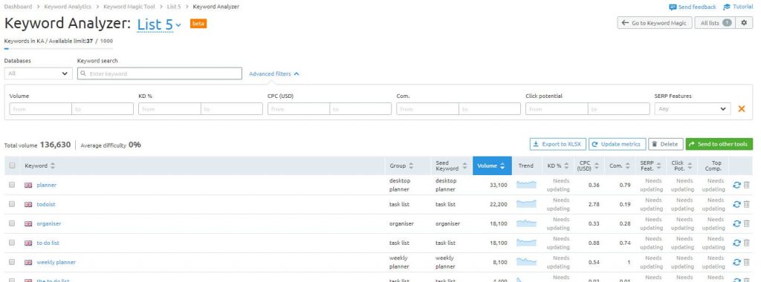Refresh metrics for planner row
This screenshot has height=282, width=761.
(x=736, y=185)
